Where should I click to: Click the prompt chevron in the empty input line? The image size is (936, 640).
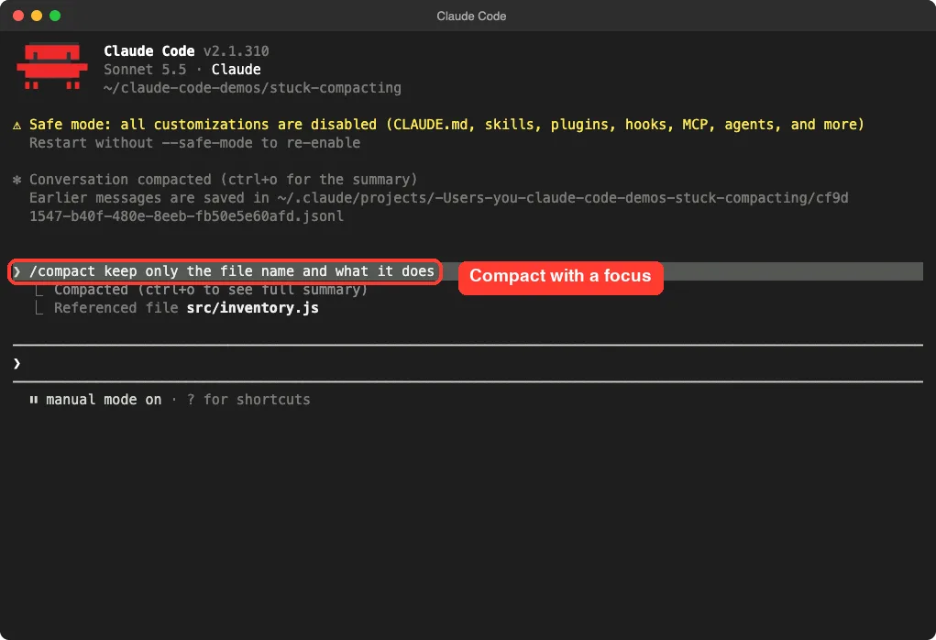pos(17,363)
